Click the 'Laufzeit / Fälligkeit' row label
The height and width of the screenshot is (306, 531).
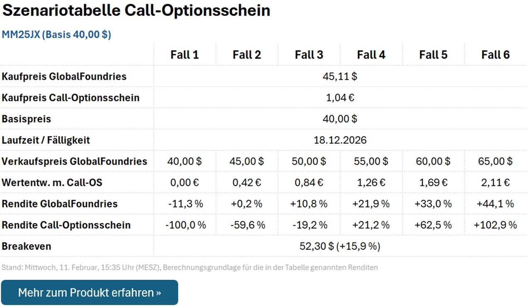coord(46,140)
